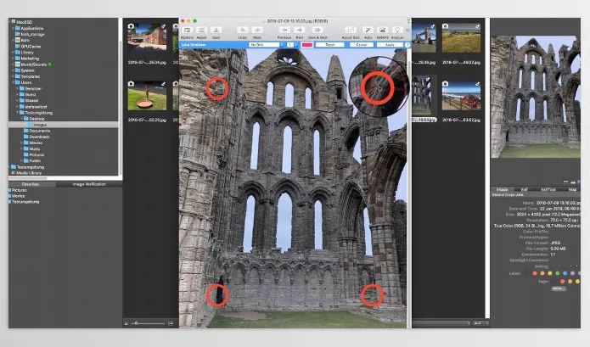Click the top-left red unskew circle handle
590x347 pixels.
click(217, 88)
